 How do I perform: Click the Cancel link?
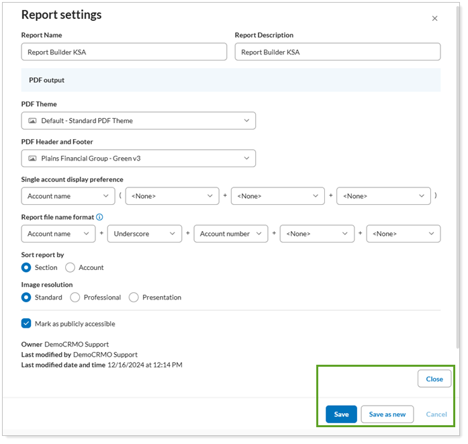coord(436,414)
